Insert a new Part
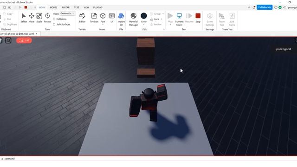The image size is (297, 167). 103,17
